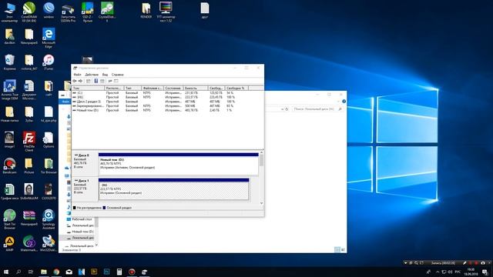Open the SSDlife Pro desktop shortcut
This screenshot has width=493, height=277.
[69, 12]
